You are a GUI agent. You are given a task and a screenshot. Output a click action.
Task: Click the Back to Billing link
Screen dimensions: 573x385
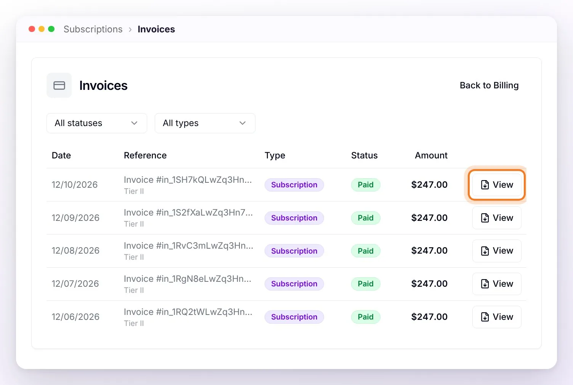489,85
